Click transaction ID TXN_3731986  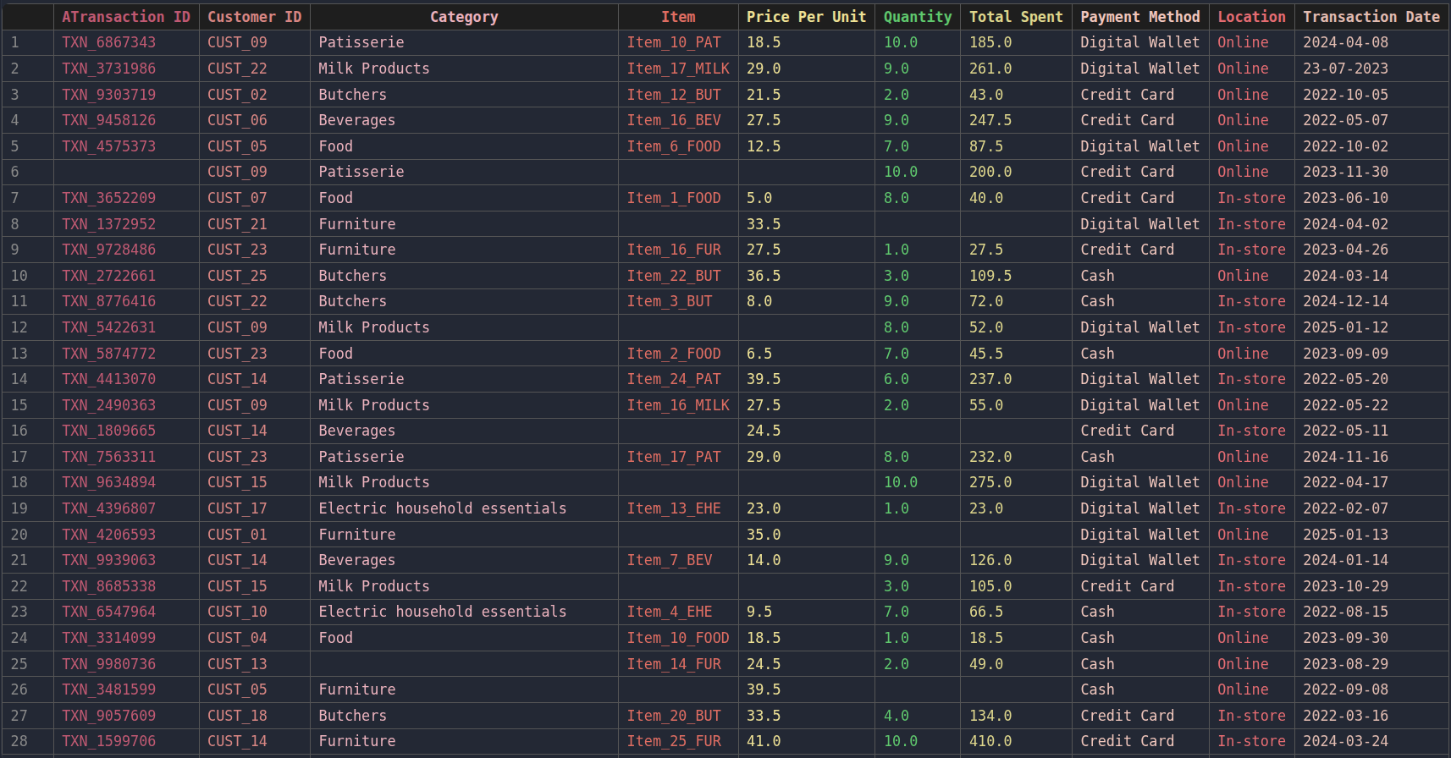(x=126, y=69)
